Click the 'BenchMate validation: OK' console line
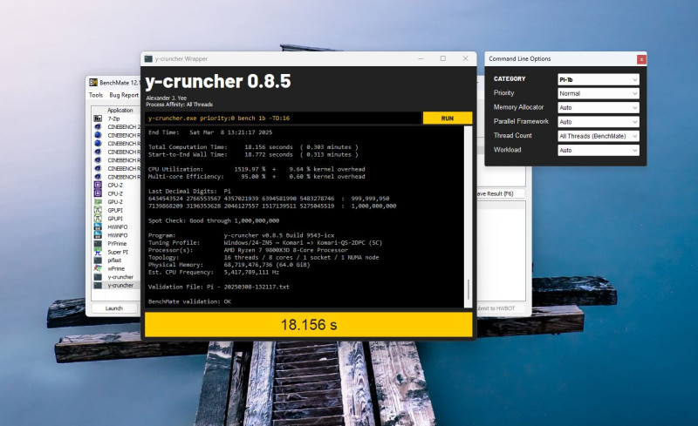698x426 pixels. pyautogui.click(x=189, y=301)
